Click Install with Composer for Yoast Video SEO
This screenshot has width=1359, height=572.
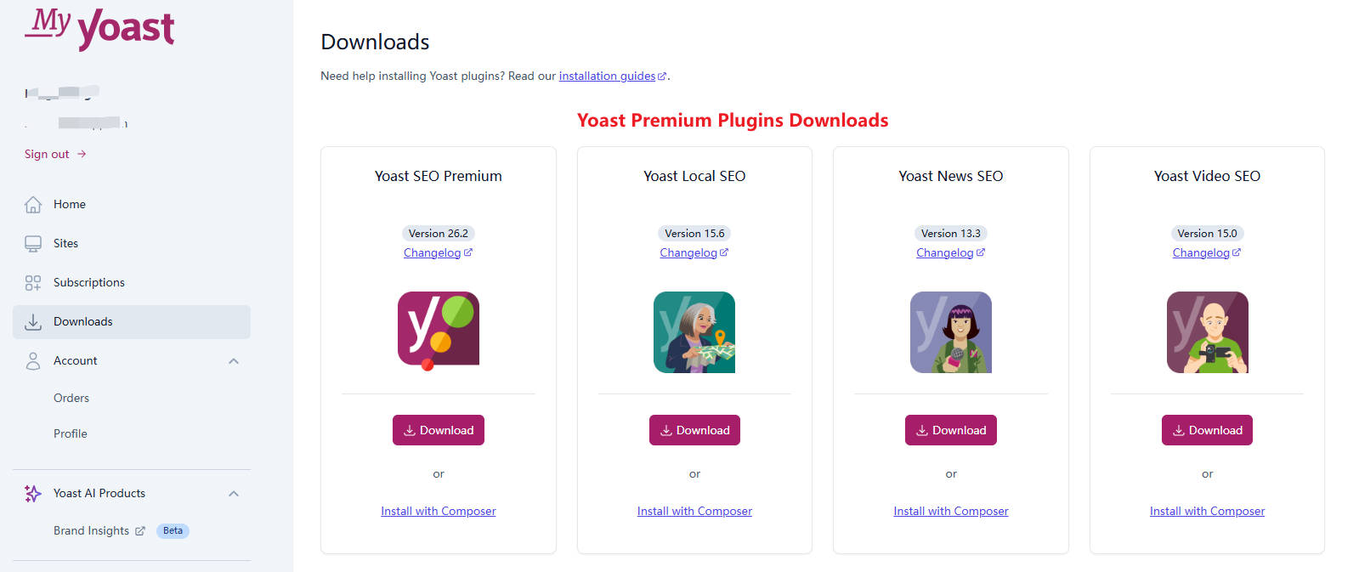(x=1207, y=511)
